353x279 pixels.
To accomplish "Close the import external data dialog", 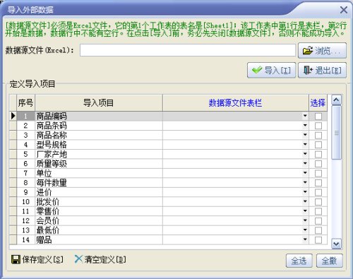I will 344,10.
